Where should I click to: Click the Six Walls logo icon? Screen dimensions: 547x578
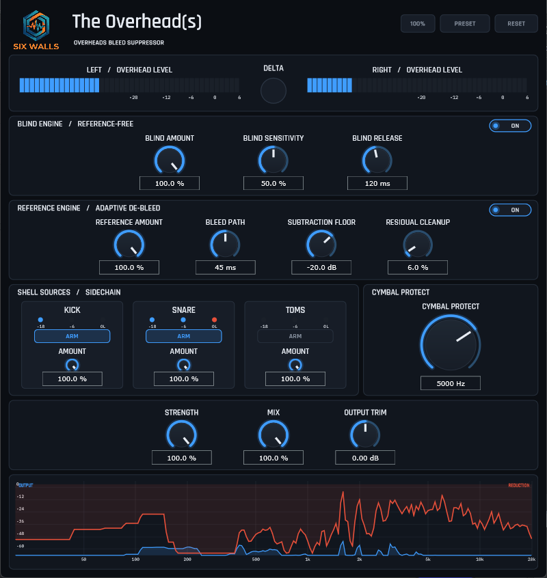pos(36,25)
